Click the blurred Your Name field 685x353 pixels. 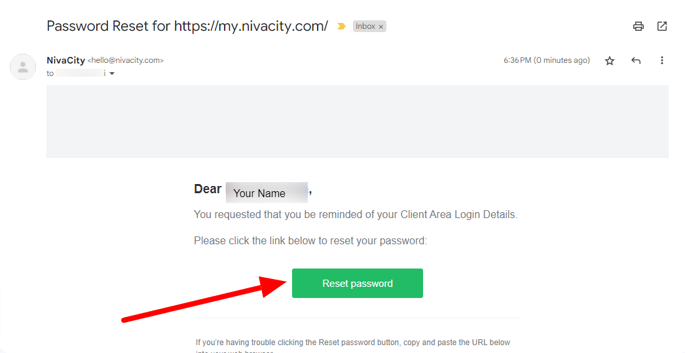(x=267, y=193)
